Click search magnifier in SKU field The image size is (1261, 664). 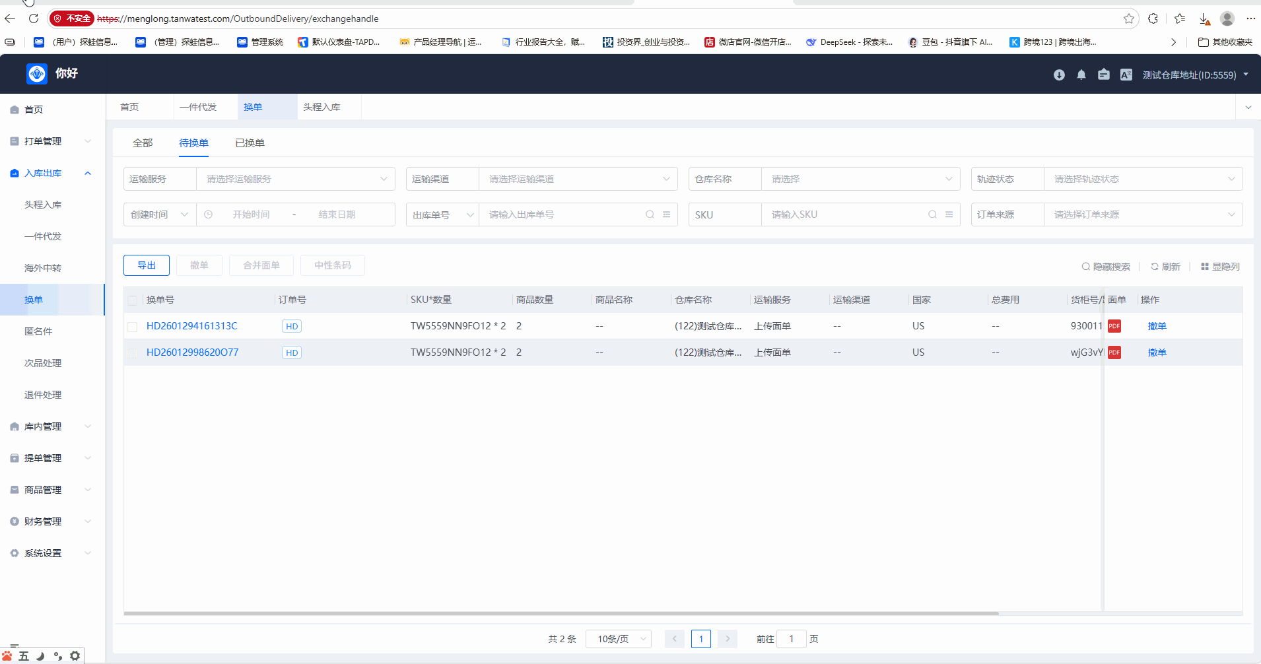tap(932, 215)
